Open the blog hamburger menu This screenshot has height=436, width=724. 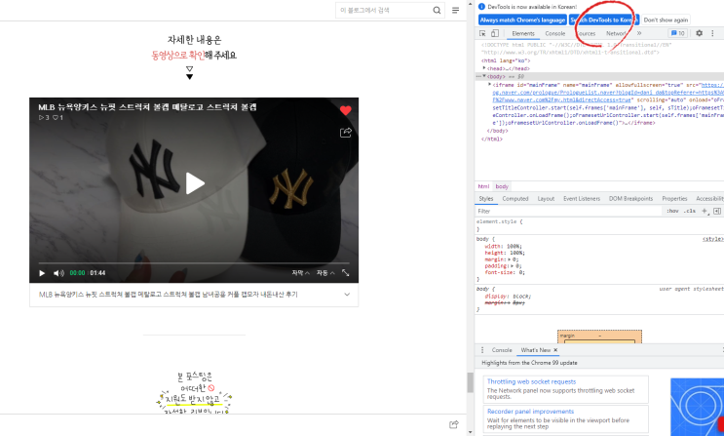(455, 10)
